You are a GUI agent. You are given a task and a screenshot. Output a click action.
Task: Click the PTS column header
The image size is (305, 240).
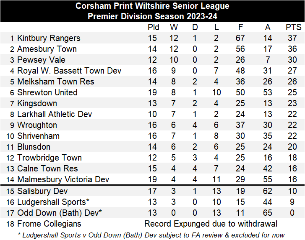[293, 27]
